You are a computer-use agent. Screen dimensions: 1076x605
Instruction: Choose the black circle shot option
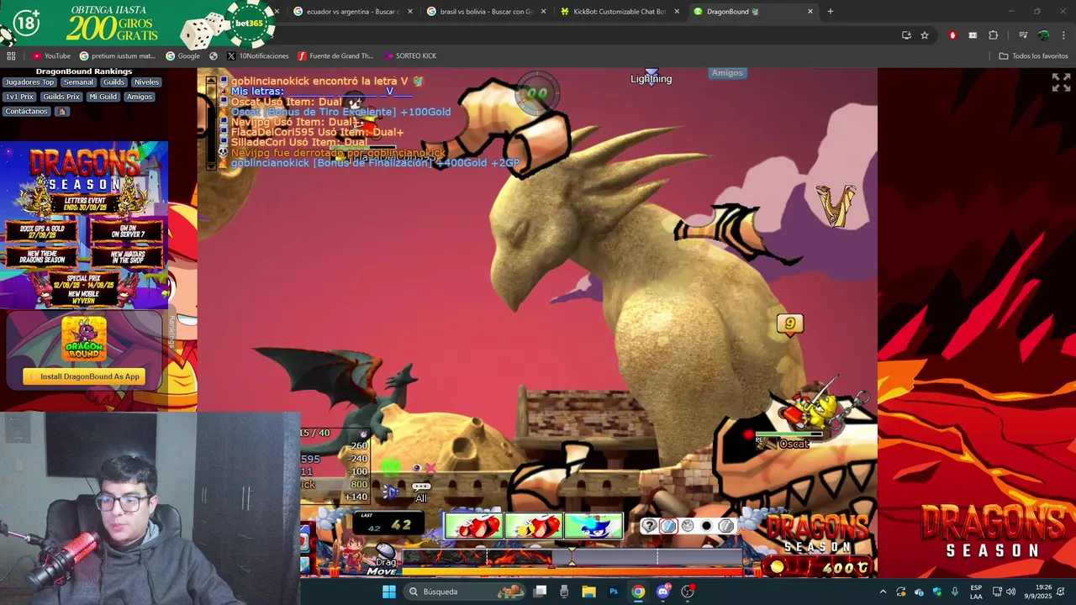coord(706,526)
